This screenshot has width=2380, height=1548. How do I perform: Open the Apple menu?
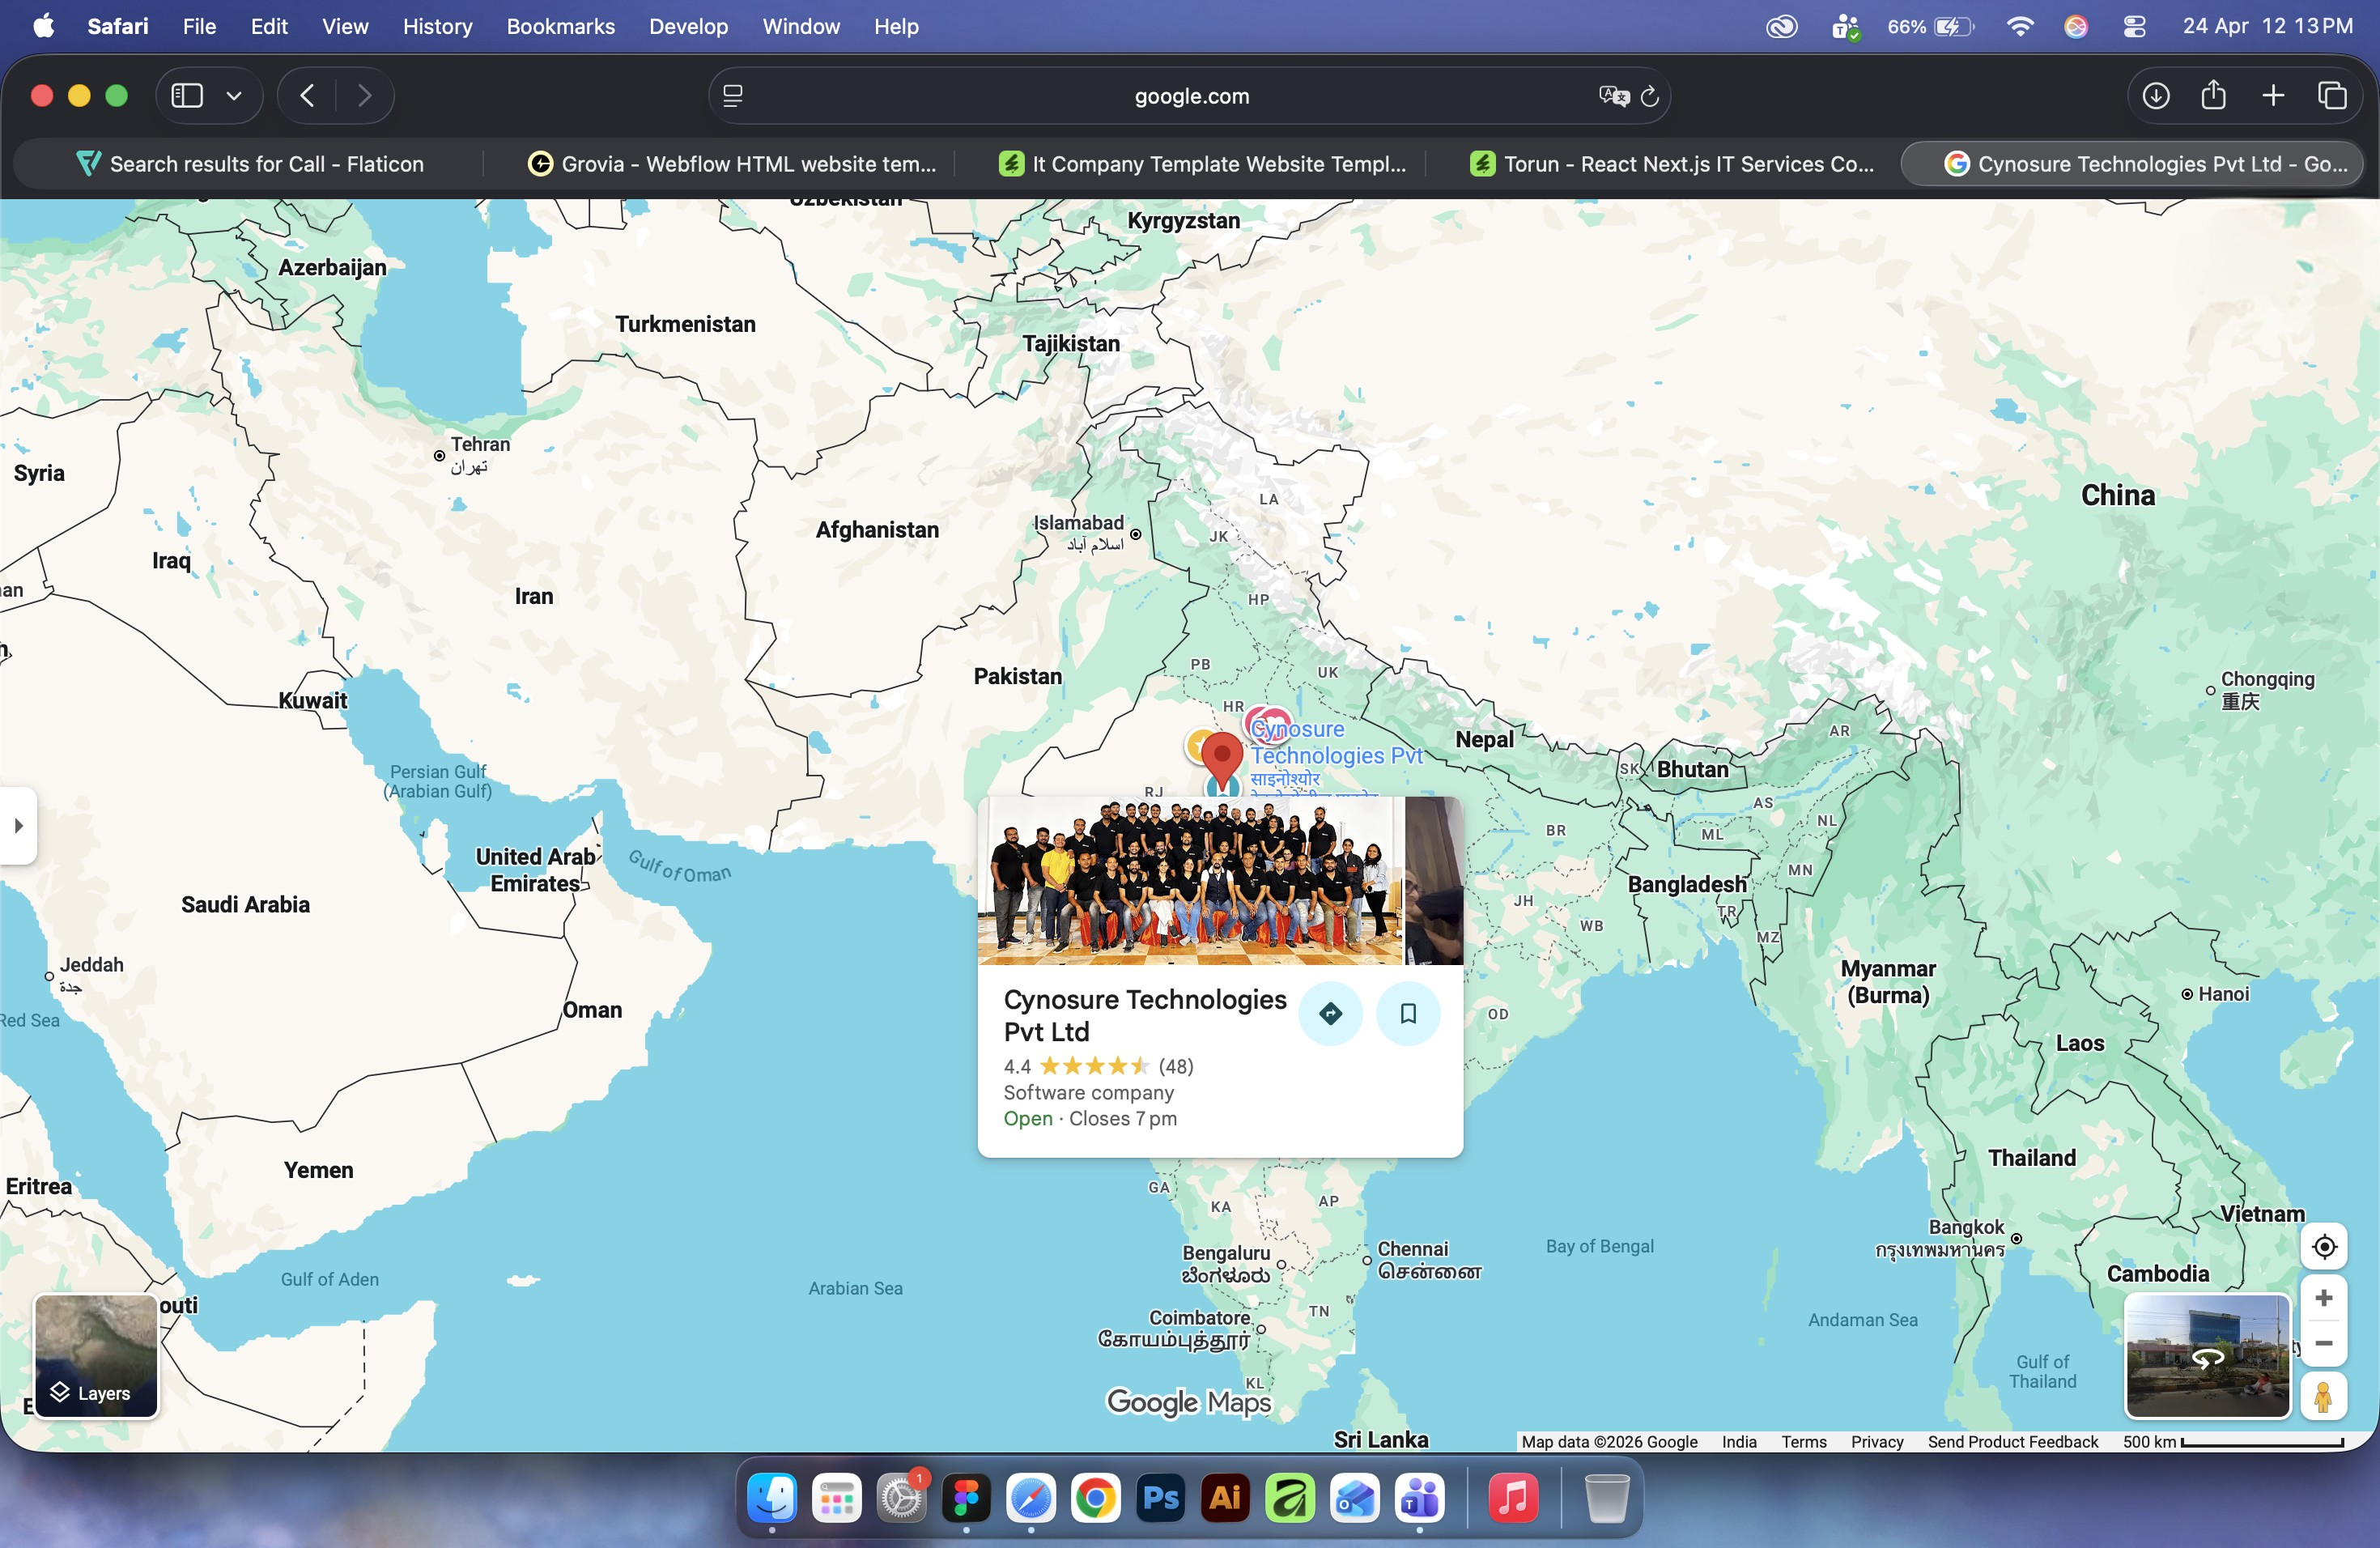pyautogui.click(x=43, y=26)
